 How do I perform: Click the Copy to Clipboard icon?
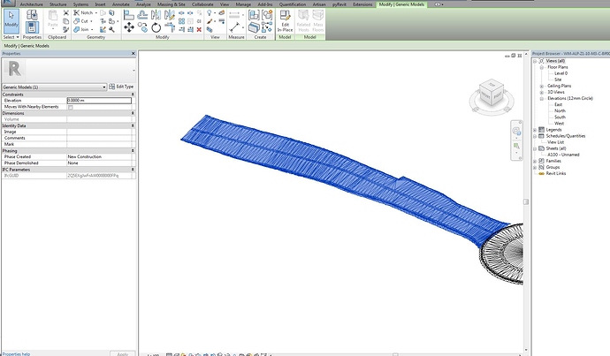click(65, 21)
